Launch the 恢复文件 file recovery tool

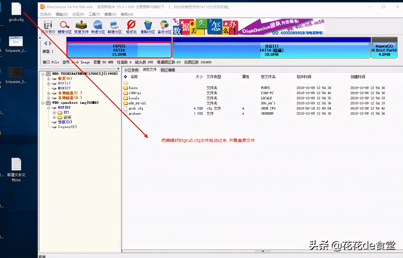81,27
